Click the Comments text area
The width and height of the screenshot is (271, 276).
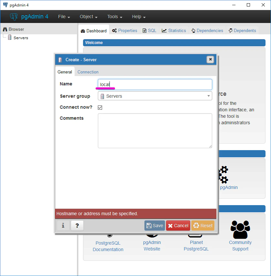point(155,131)
